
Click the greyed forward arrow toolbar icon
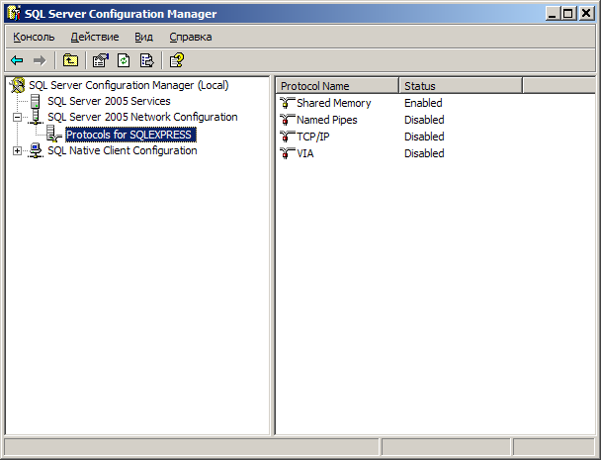click(x=40, y=60)
